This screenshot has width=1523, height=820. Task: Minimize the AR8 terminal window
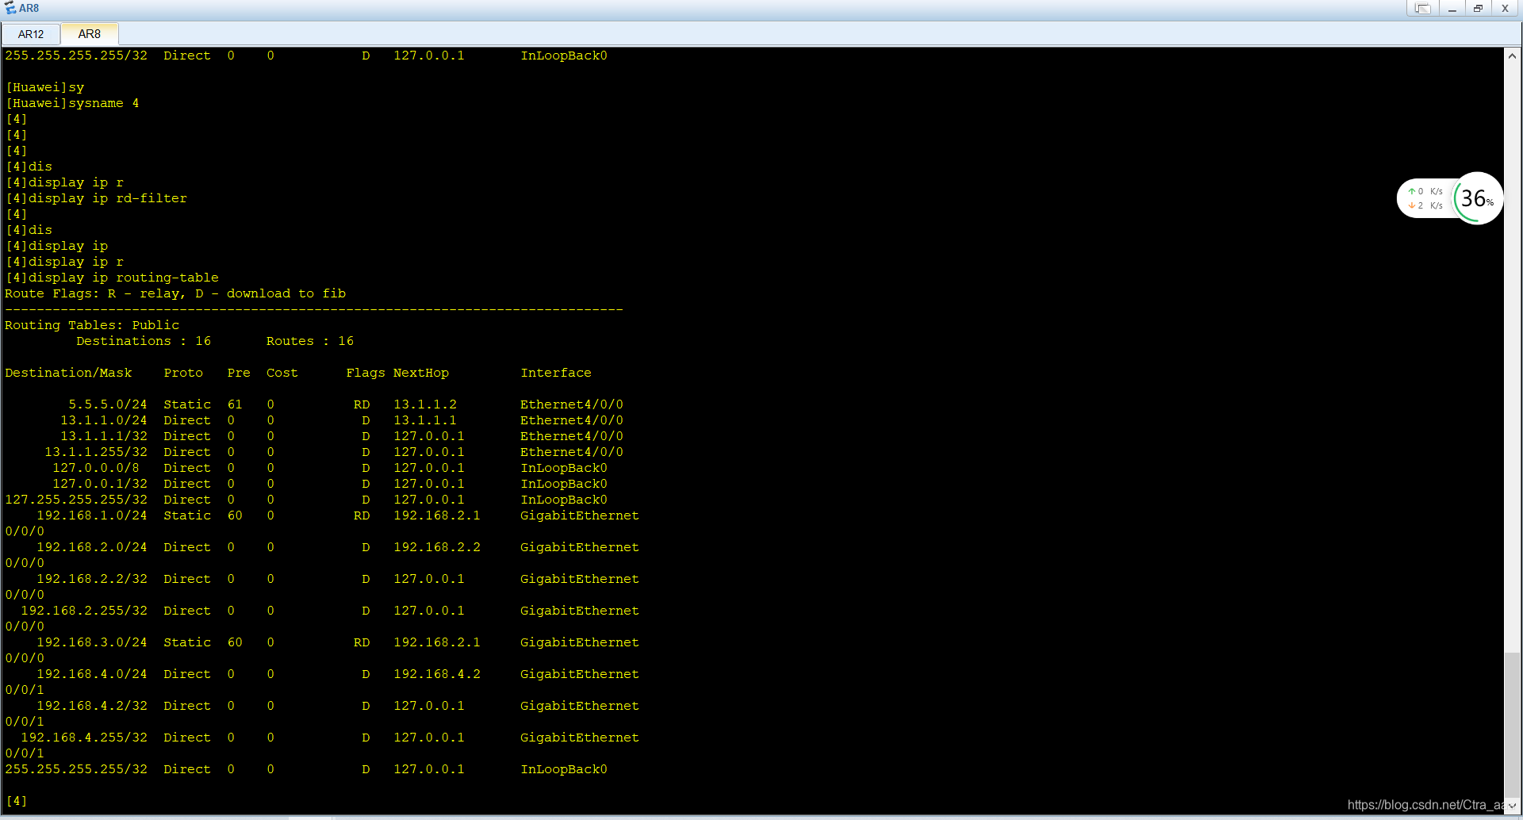coord(1452,9)
